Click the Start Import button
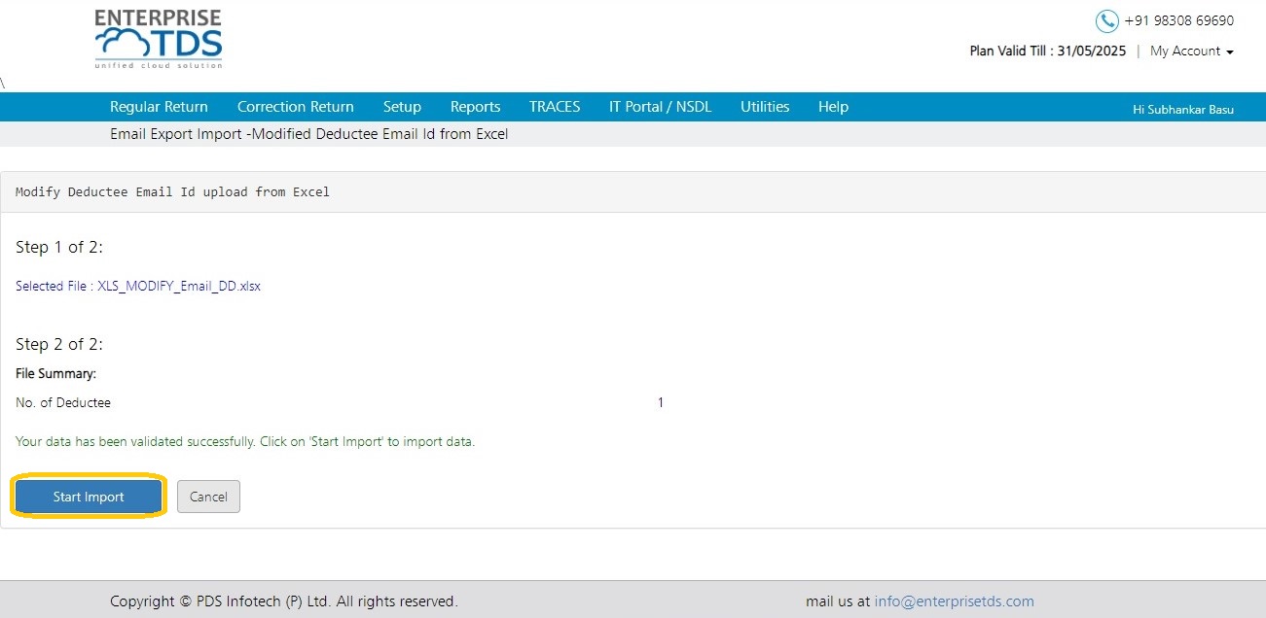This screenshot has width=1266, height=618. [x=89, y=497]
